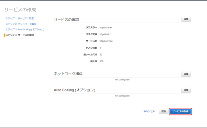Go to Step 1 サービスの設定 link
The height and width of the screenshot is (128, 207).
[19, 18]
